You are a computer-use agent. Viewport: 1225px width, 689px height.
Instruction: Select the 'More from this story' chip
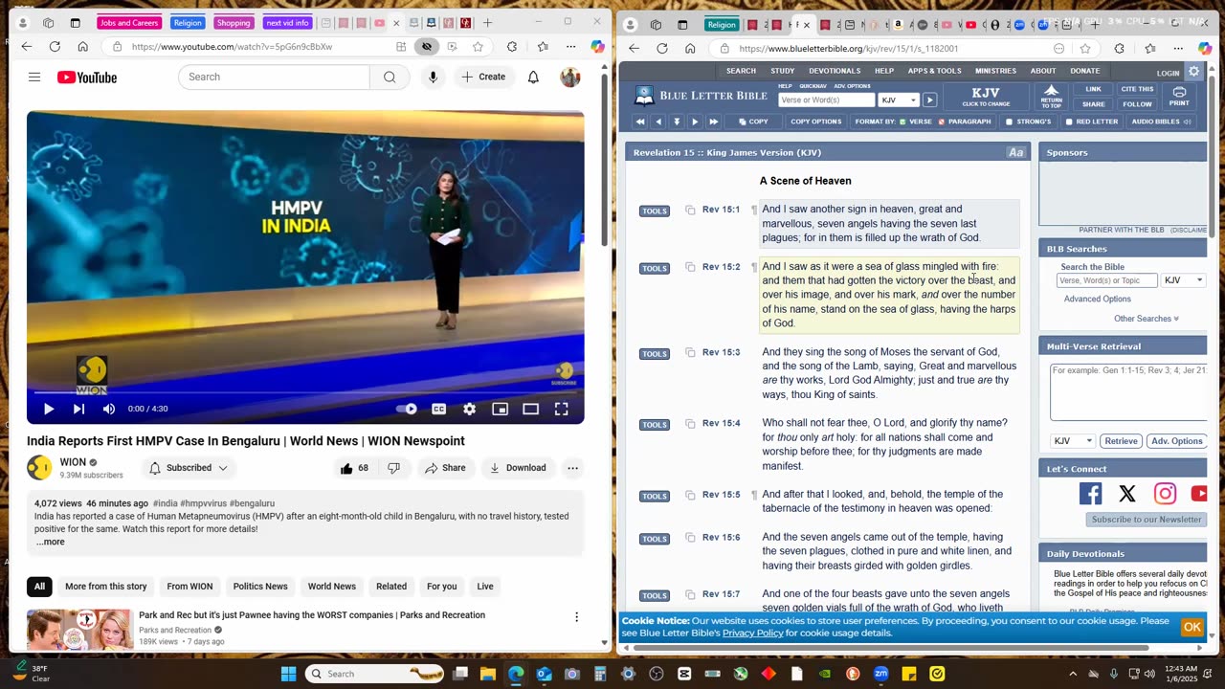click(106, 587)
